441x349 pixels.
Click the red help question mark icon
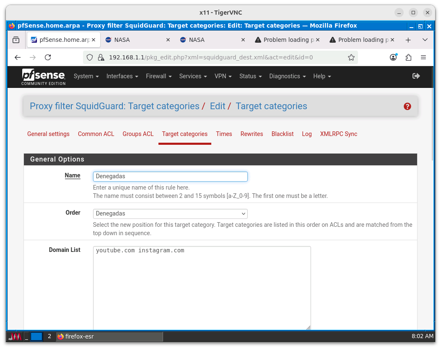pos(407,106)
